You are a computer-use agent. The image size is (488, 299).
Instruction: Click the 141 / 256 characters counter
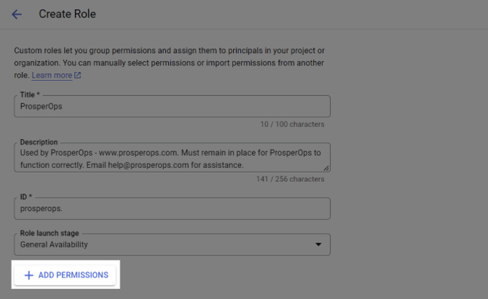click(x=291, y=180)
